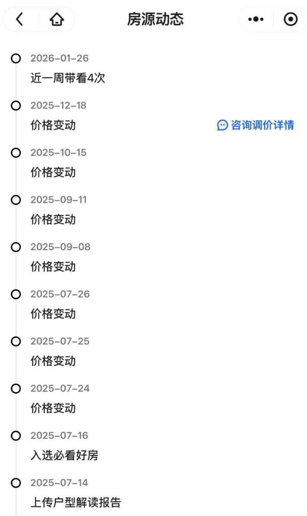Tap the 房源动态 page title

[155, 20]
